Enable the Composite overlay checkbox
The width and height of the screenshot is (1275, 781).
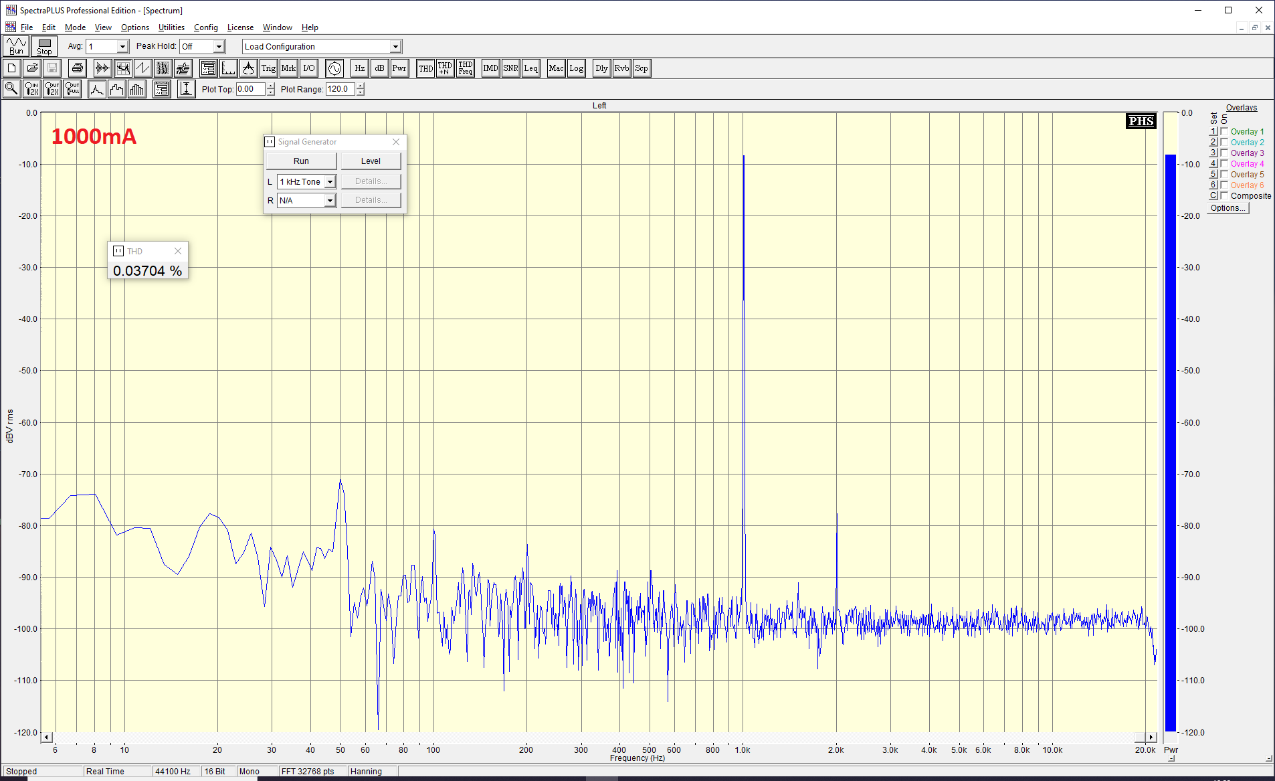(1224, 196)
